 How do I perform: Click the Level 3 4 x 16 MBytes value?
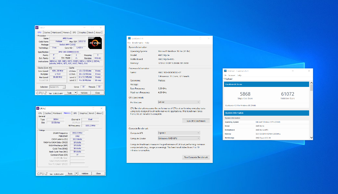pos(85,80)
